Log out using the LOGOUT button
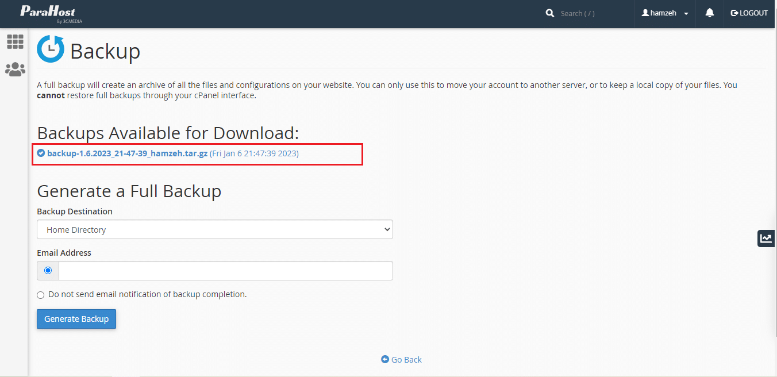 click(749, 13)
